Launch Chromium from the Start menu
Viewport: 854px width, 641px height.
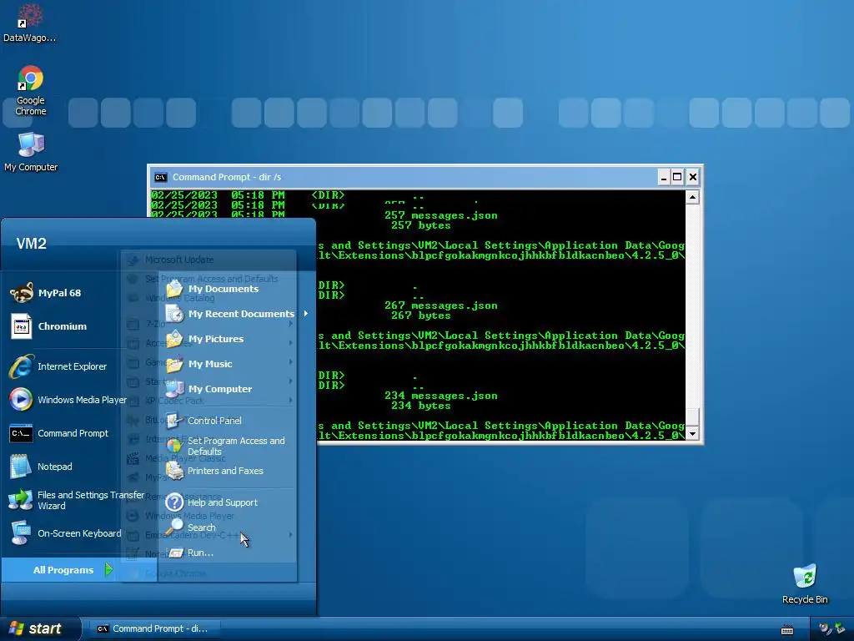[49, 326]
